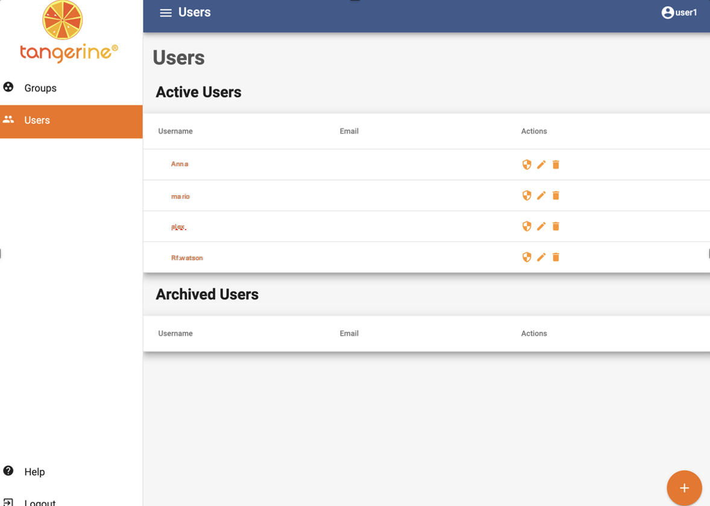710x506 pixels.
Task: Go to Groups in the sidebar
Action: [x=71, y=88]
